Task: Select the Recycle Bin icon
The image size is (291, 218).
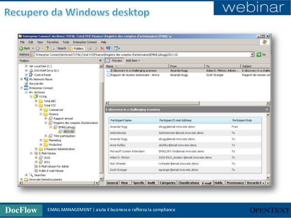Action: (26, 84)
